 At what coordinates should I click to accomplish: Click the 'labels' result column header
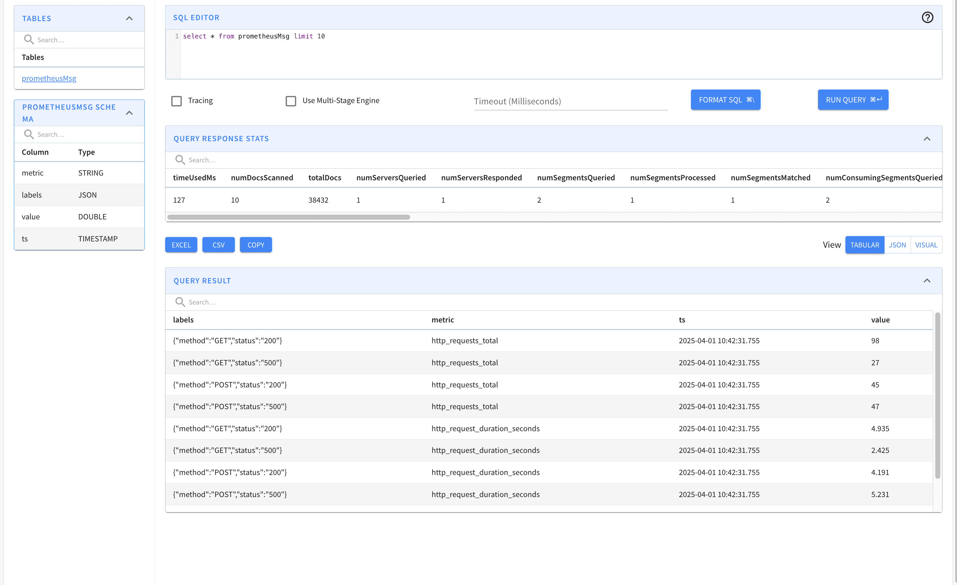pos(183,320)
